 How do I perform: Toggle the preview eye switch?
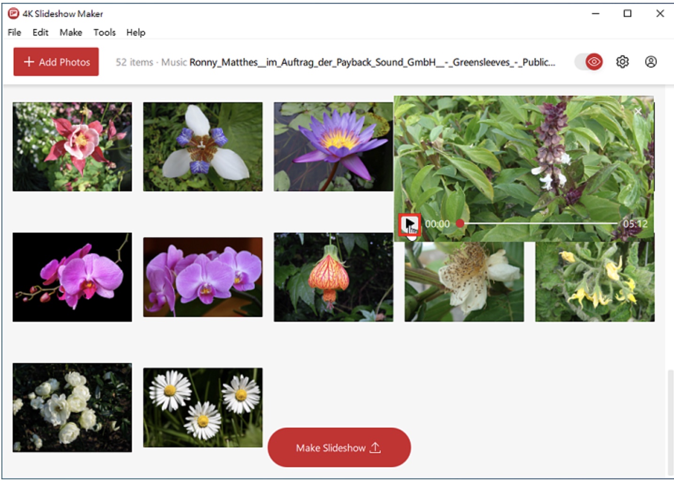[x=589, y=62]
